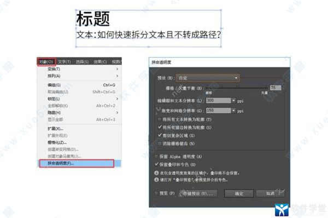
Task: Click the line art resolution field showing 300
Action: tap(218, 101)
